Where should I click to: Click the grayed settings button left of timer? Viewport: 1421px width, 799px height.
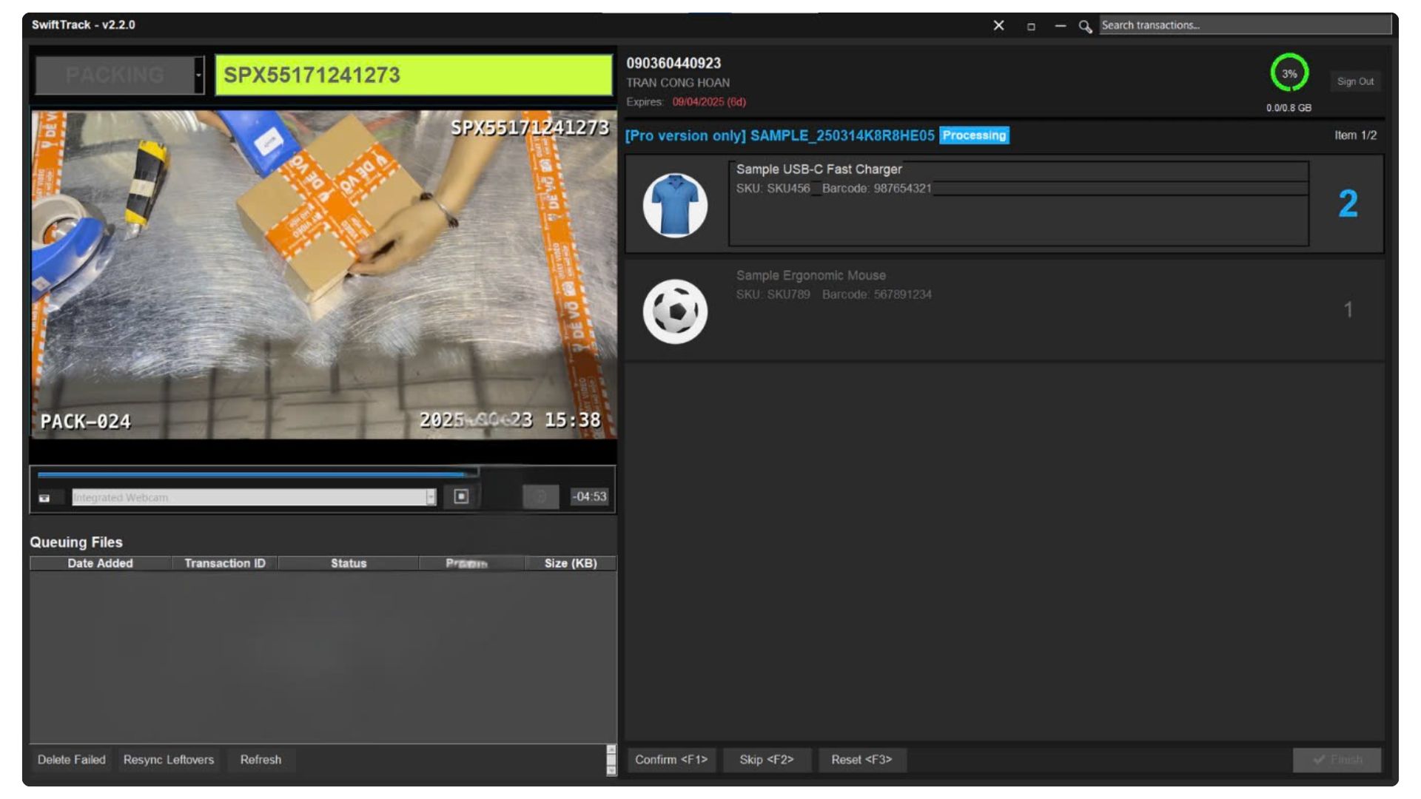pos(540,496)
